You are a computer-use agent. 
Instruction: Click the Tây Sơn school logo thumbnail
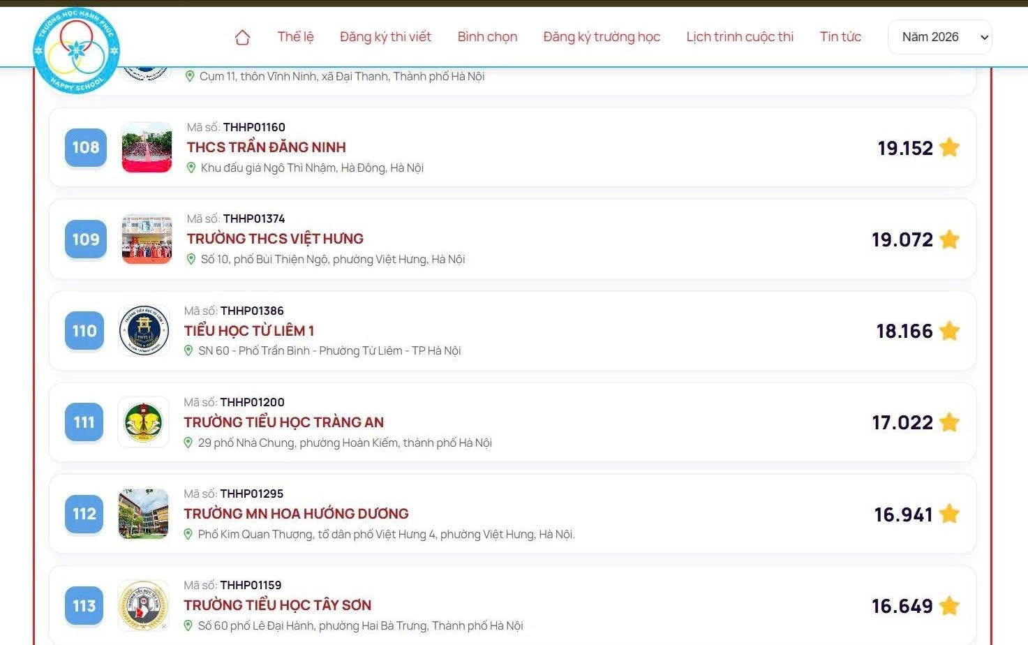143,605
